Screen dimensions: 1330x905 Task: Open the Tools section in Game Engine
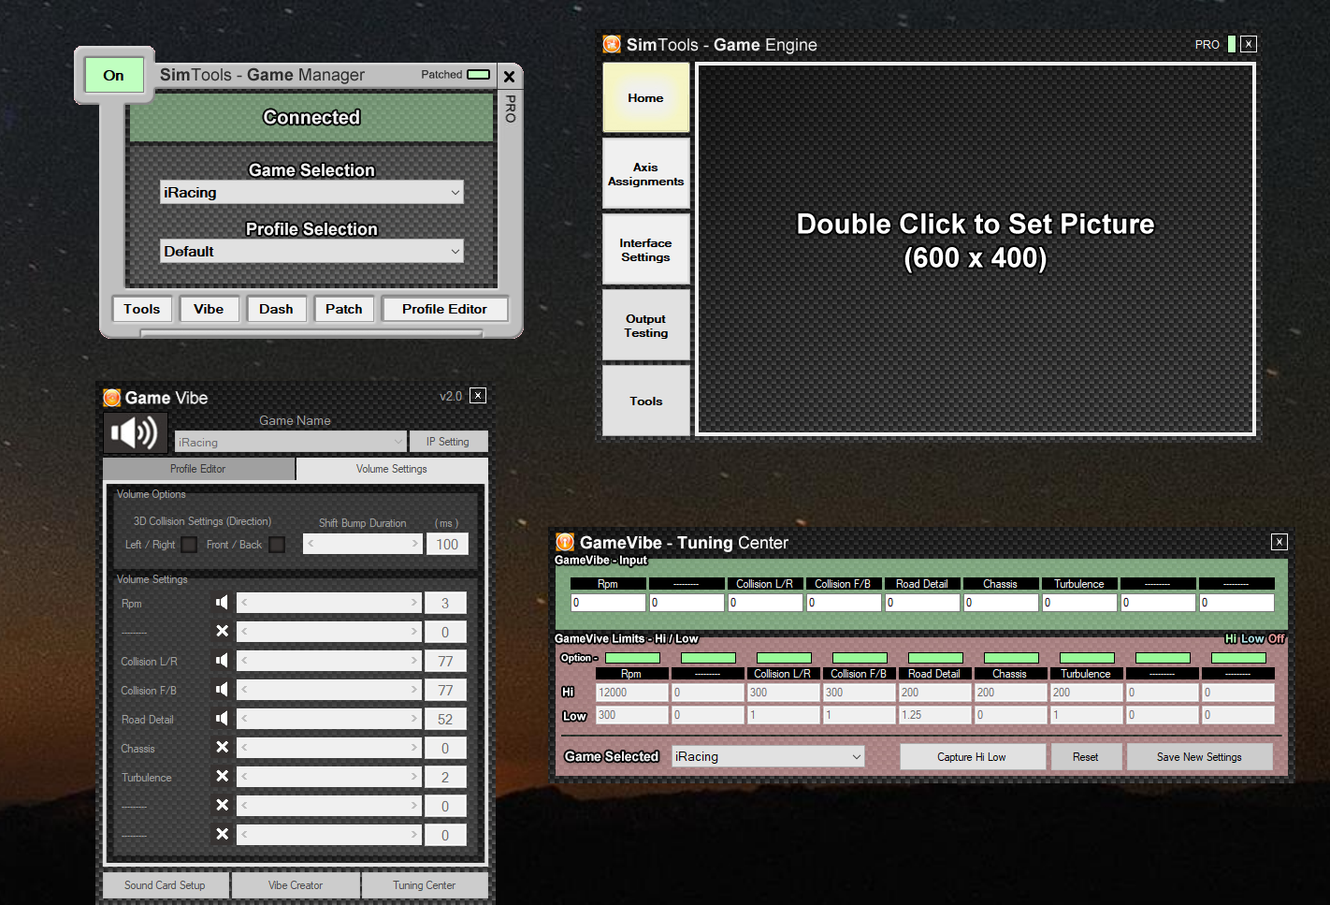[645, 401]
